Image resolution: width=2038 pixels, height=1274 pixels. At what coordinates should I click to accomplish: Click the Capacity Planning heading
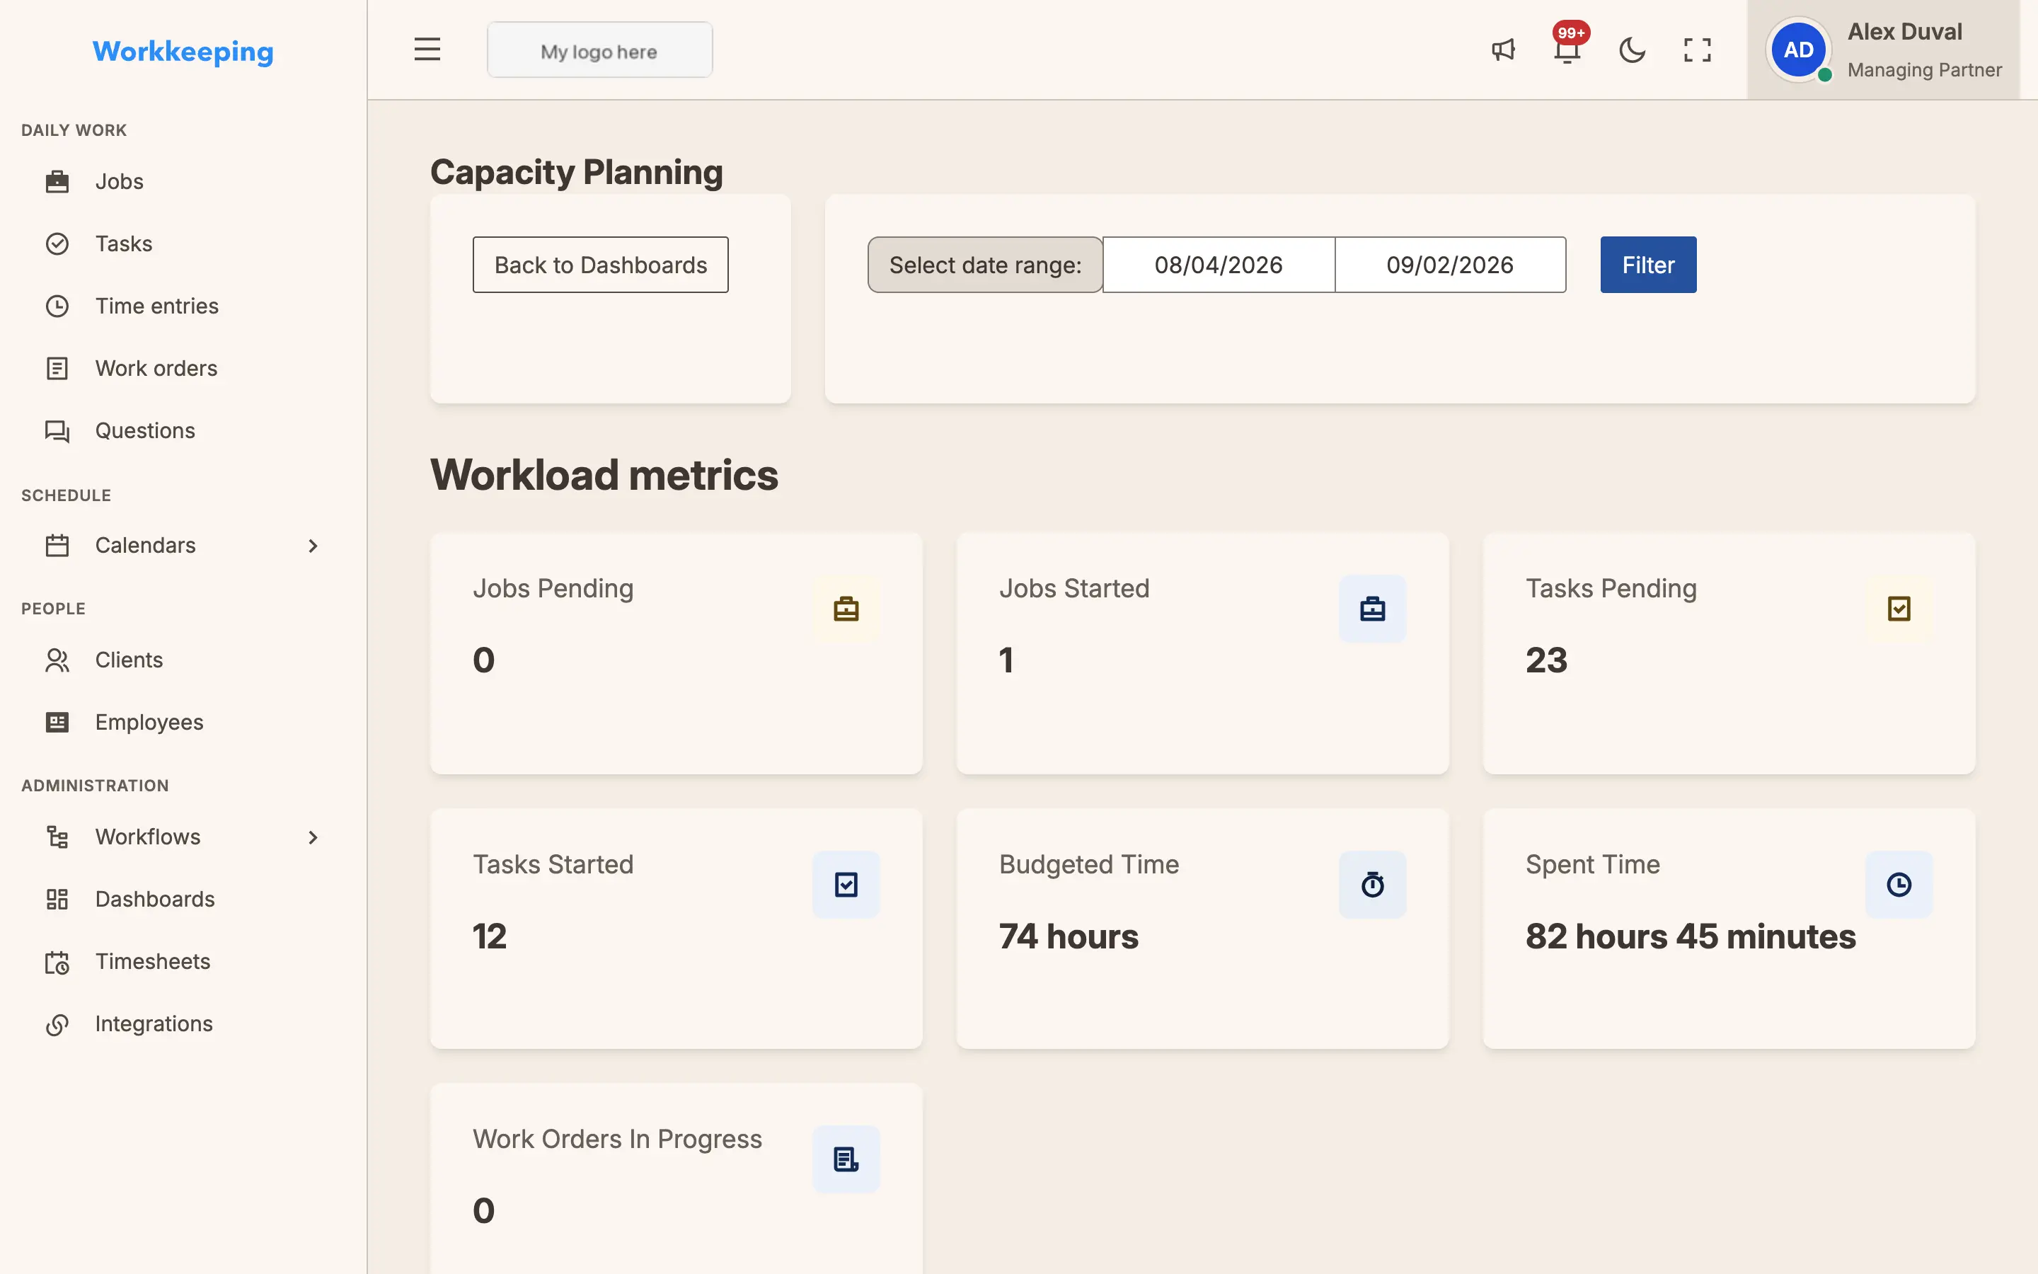576,172
